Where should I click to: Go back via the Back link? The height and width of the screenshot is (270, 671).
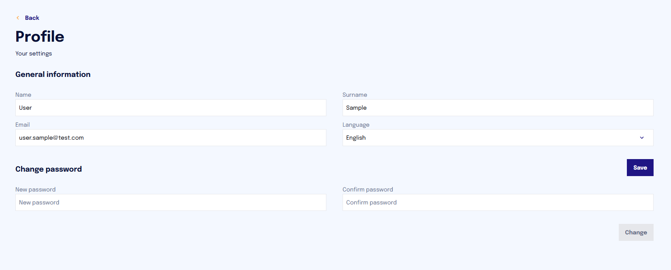pos(32,18)
